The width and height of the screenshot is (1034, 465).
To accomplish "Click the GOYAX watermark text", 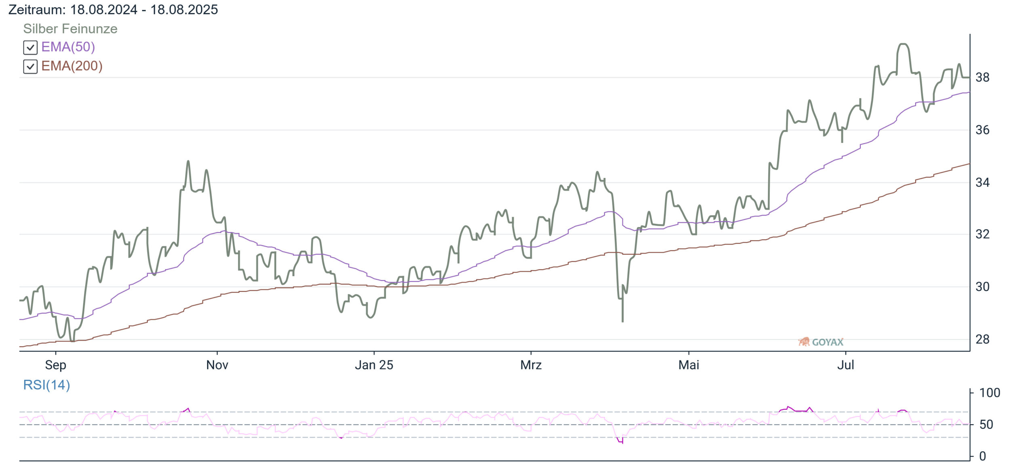I will click(x=828, y=342).
